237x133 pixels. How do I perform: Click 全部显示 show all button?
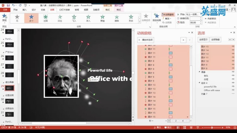pyautogui.click(x=203, y=39)
